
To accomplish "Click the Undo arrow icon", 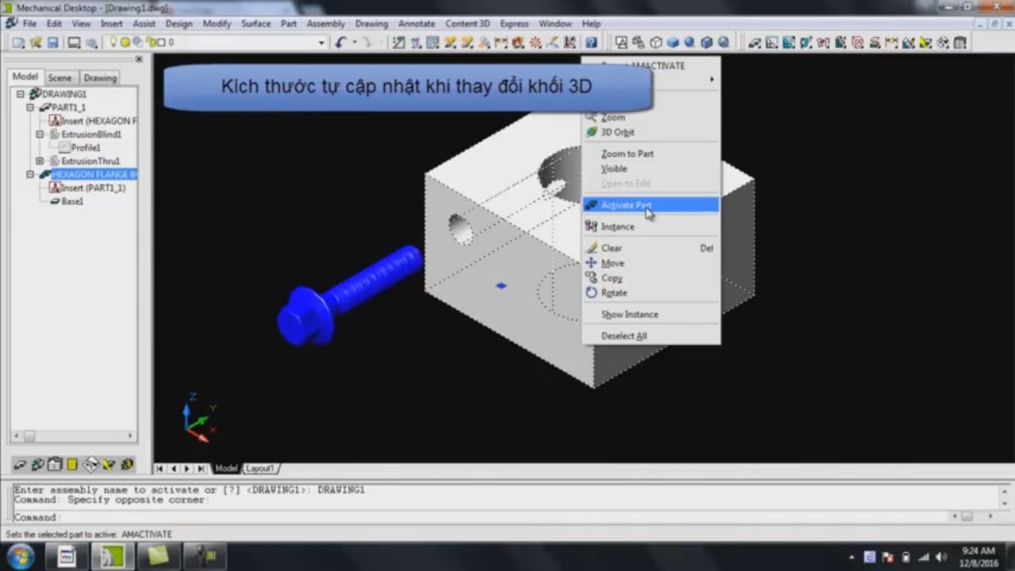I will pyautogui.click(x=341, y=43).
